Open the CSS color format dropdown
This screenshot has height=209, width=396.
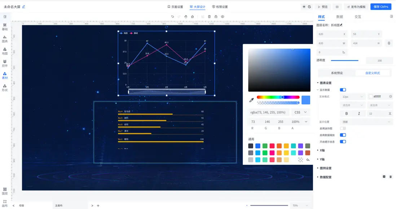point(300,112)
